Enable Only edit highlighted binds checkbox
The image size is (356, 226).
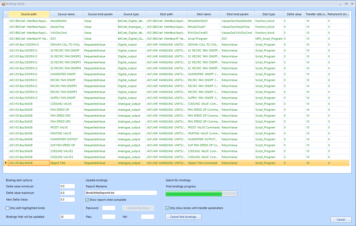click(7, 208)
